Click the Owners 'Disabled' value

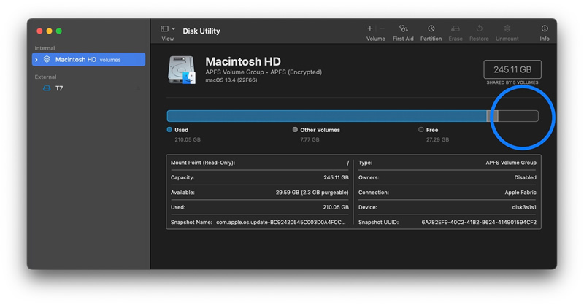525,177
